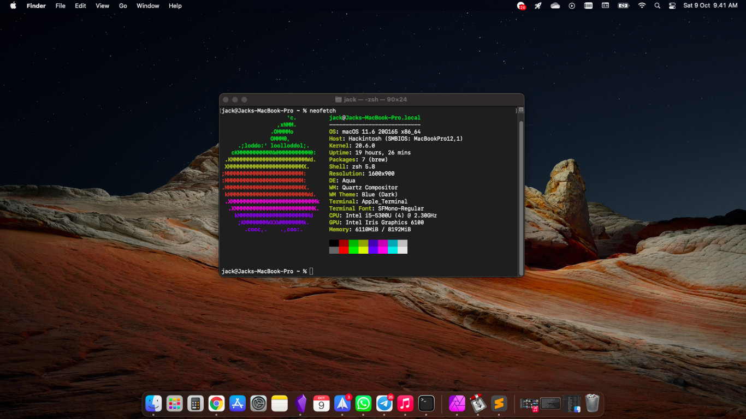Open Control Center toggles in menu bar

coord(672,5)
